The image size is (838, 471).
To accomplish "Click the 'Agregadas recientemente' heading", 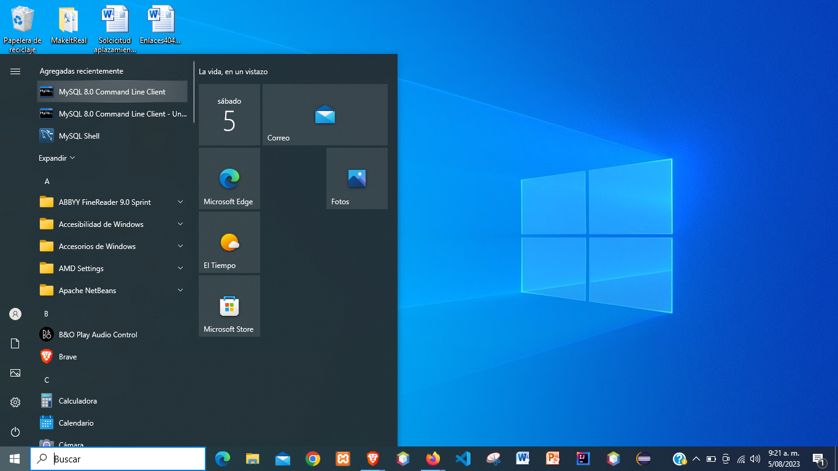I will click(82, 71).
